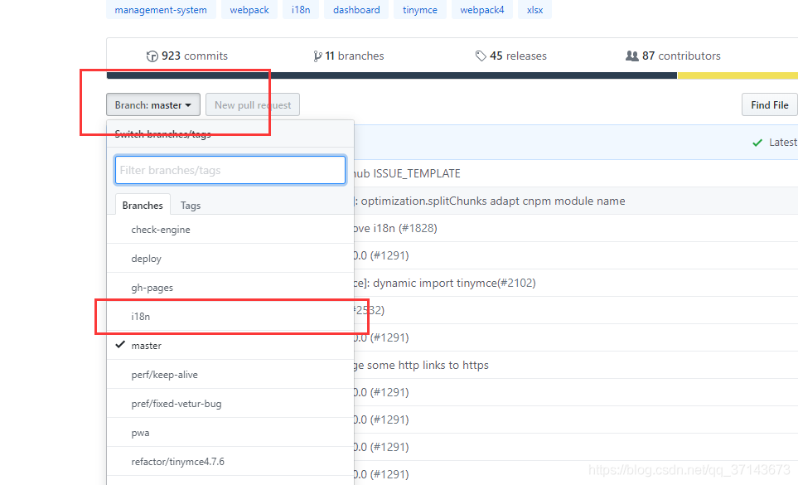Switch to the deploy branch
The width and height of the screenshot is (798, 485).
[x=147, y=259]
